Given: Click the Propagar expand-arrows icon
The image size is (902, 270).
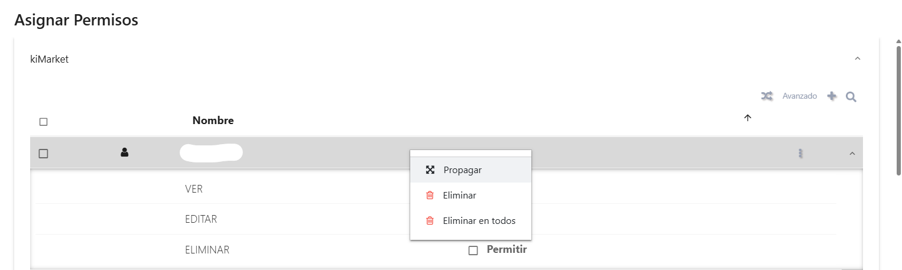Looking at the screenshot, I should [x=430, y=170].
